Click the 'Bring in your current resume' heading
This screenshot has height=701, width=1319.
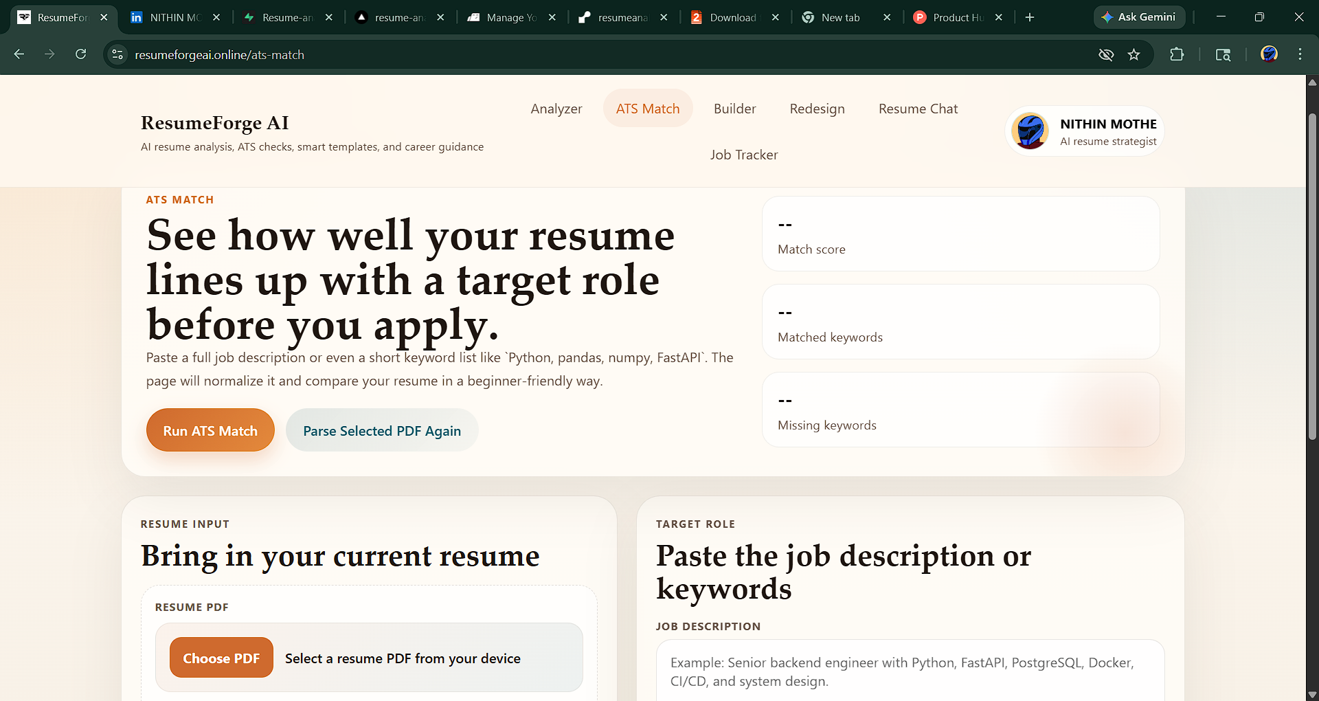pos(340,555)
